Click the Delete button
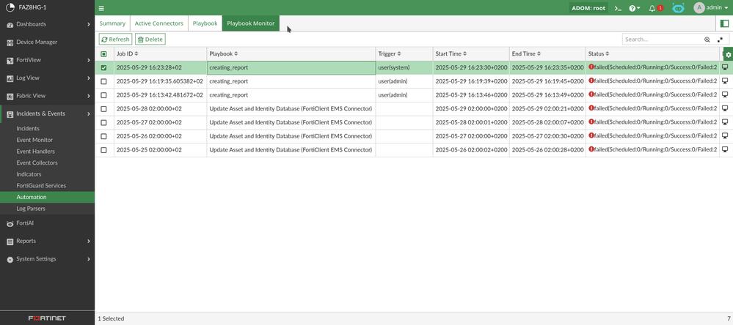 150,40
